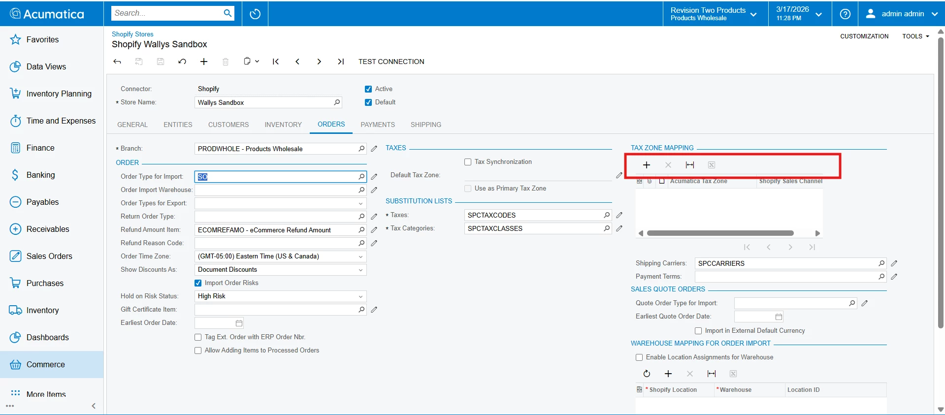This screenshot has width=945, height=415.
Task: Toggle the Default checkbox
Action: pos(368,102)
